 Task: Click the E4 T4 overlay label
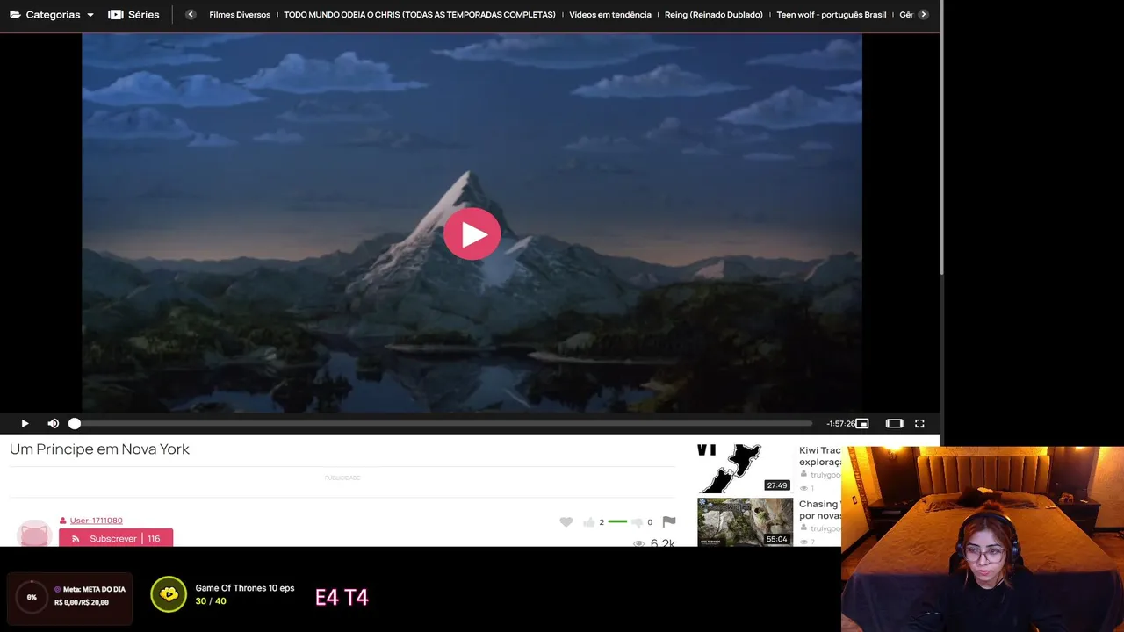pyautogui.click(x=342, y=598)
